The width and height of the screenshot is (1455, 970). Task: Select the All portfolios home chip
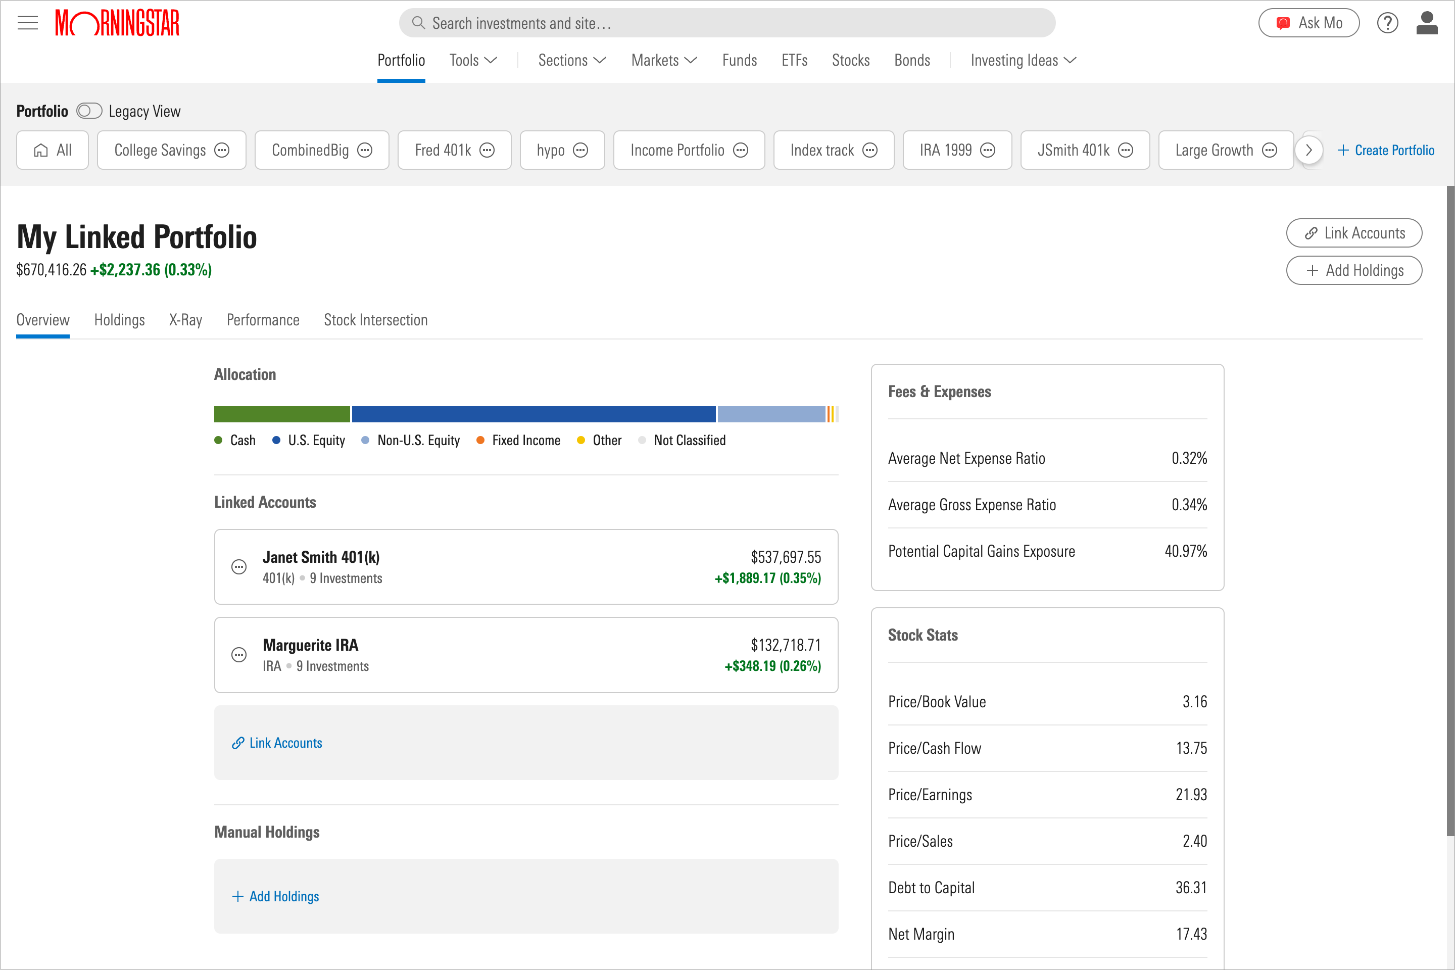pyautogui.click(x=53, y=151)
